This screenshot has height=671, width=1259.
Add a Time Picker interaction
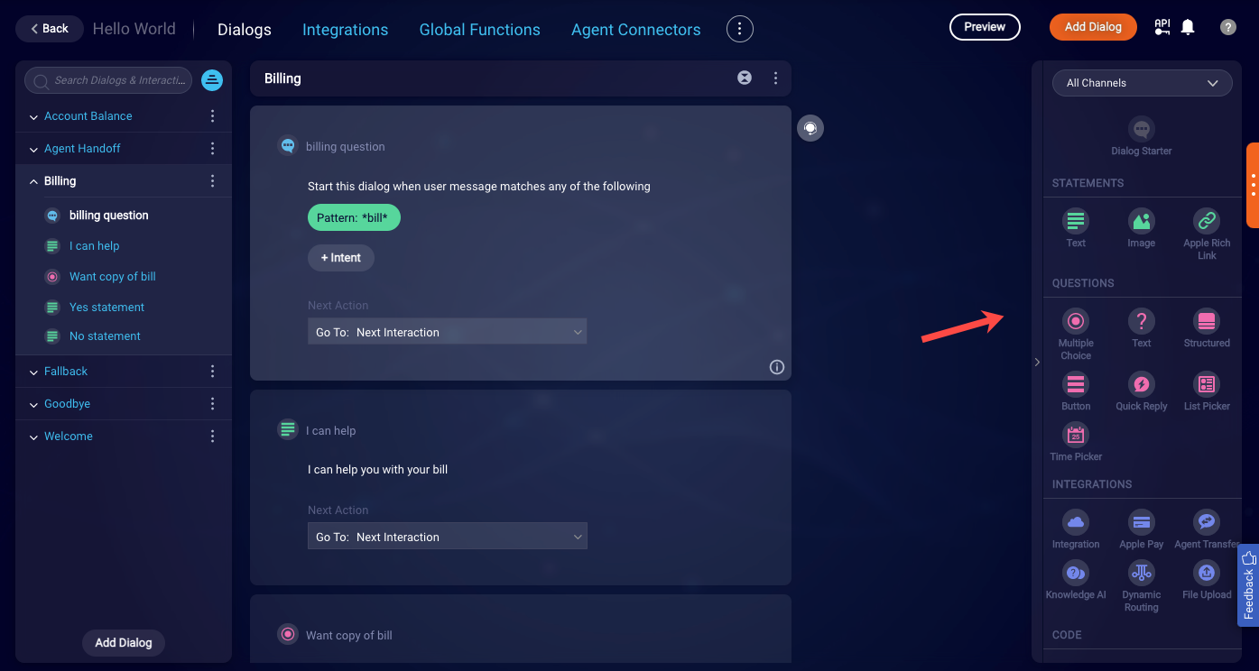tap(1076, 435)
